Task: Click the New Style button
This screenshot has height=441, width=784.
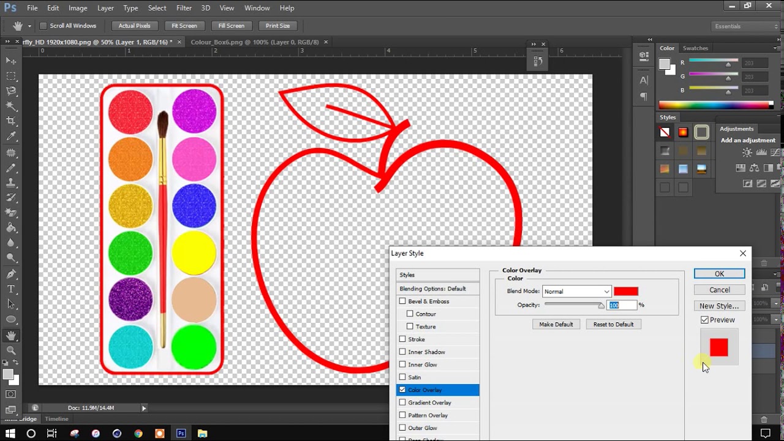Action: coord(719,306)
